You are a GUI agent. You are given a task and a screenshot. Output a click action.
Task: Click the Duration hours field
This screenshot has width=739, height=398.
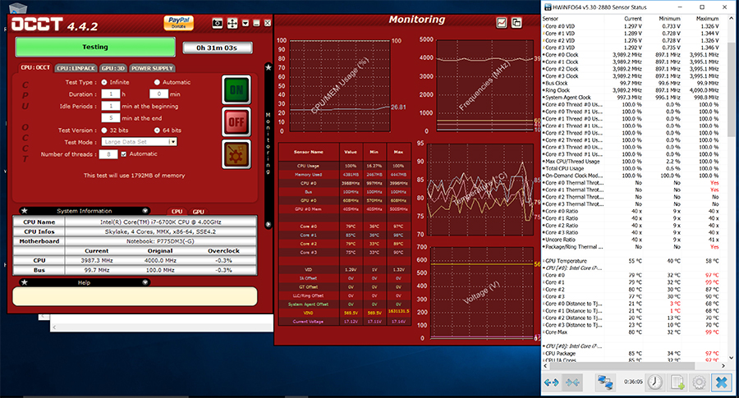[111, 94]
